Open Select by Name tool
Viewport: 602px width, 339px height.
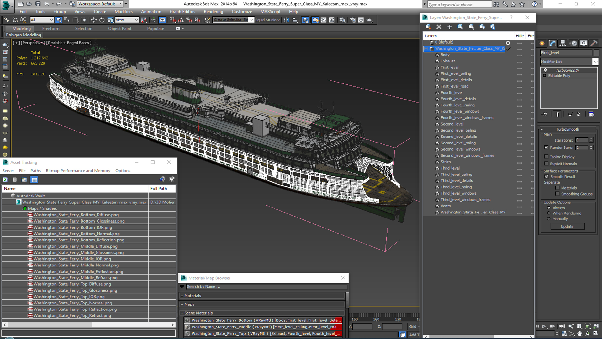pos(67,20)
